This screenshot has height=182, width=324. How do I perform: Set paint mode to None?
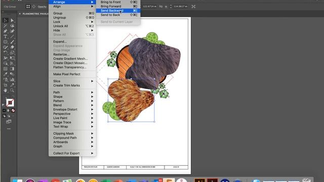(x=13, y=110)
